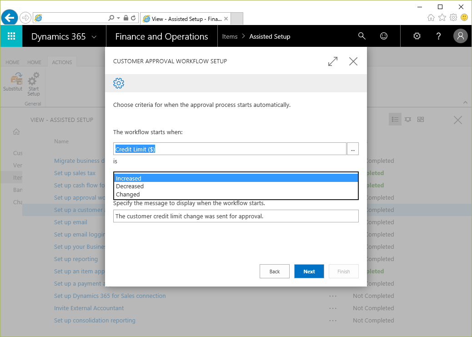Select Changed in the condition list

coord(236,194)
